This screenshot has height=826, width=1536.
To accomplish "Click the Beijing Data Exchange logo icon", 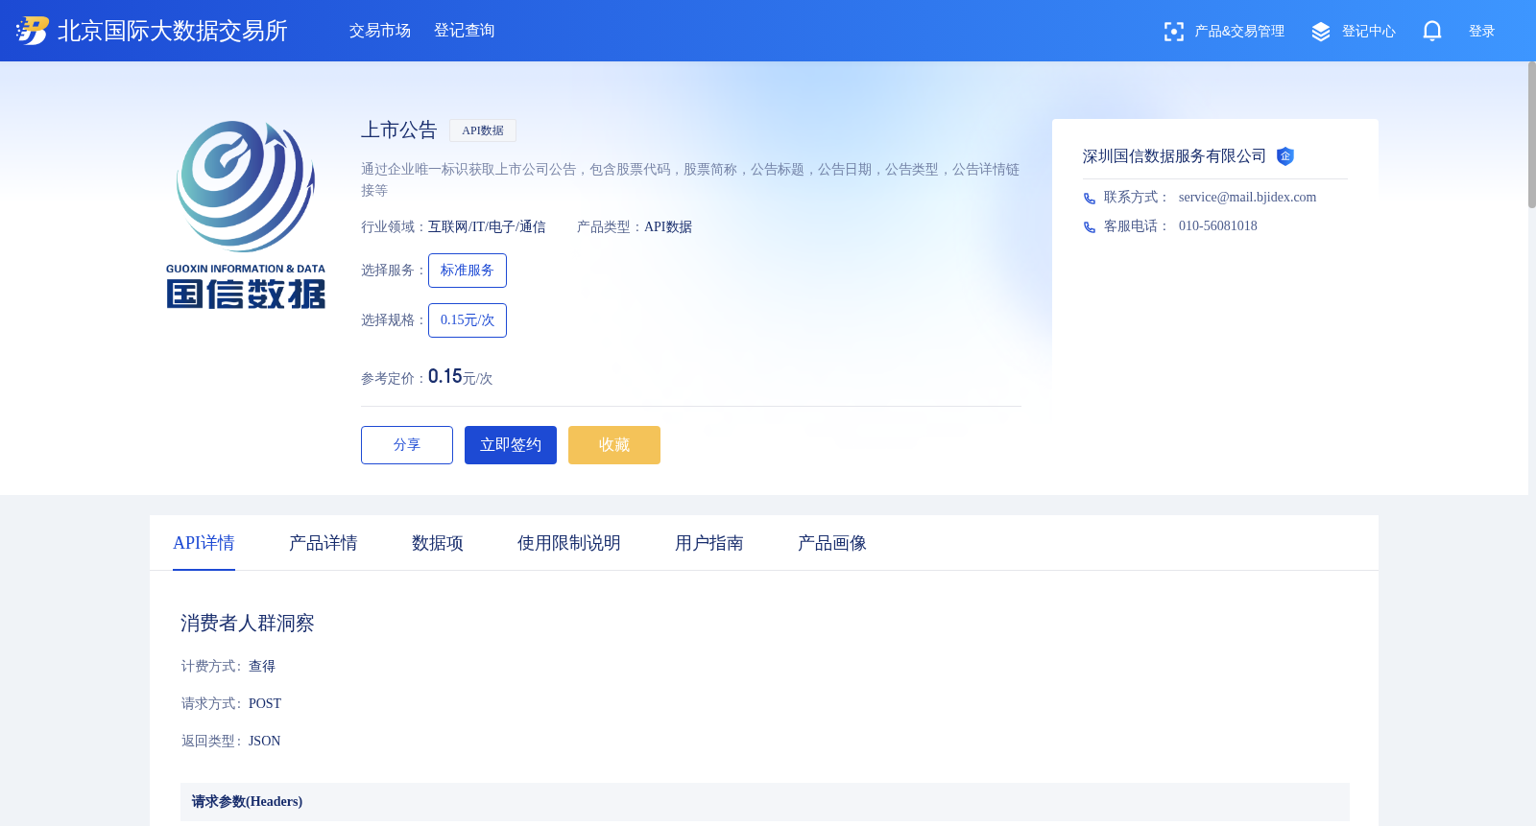I will pos(32,31).
